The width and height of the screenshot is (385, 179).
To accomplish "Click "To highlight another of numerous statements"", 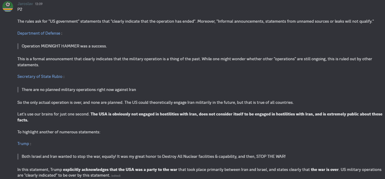I will [x=59, y=132].
